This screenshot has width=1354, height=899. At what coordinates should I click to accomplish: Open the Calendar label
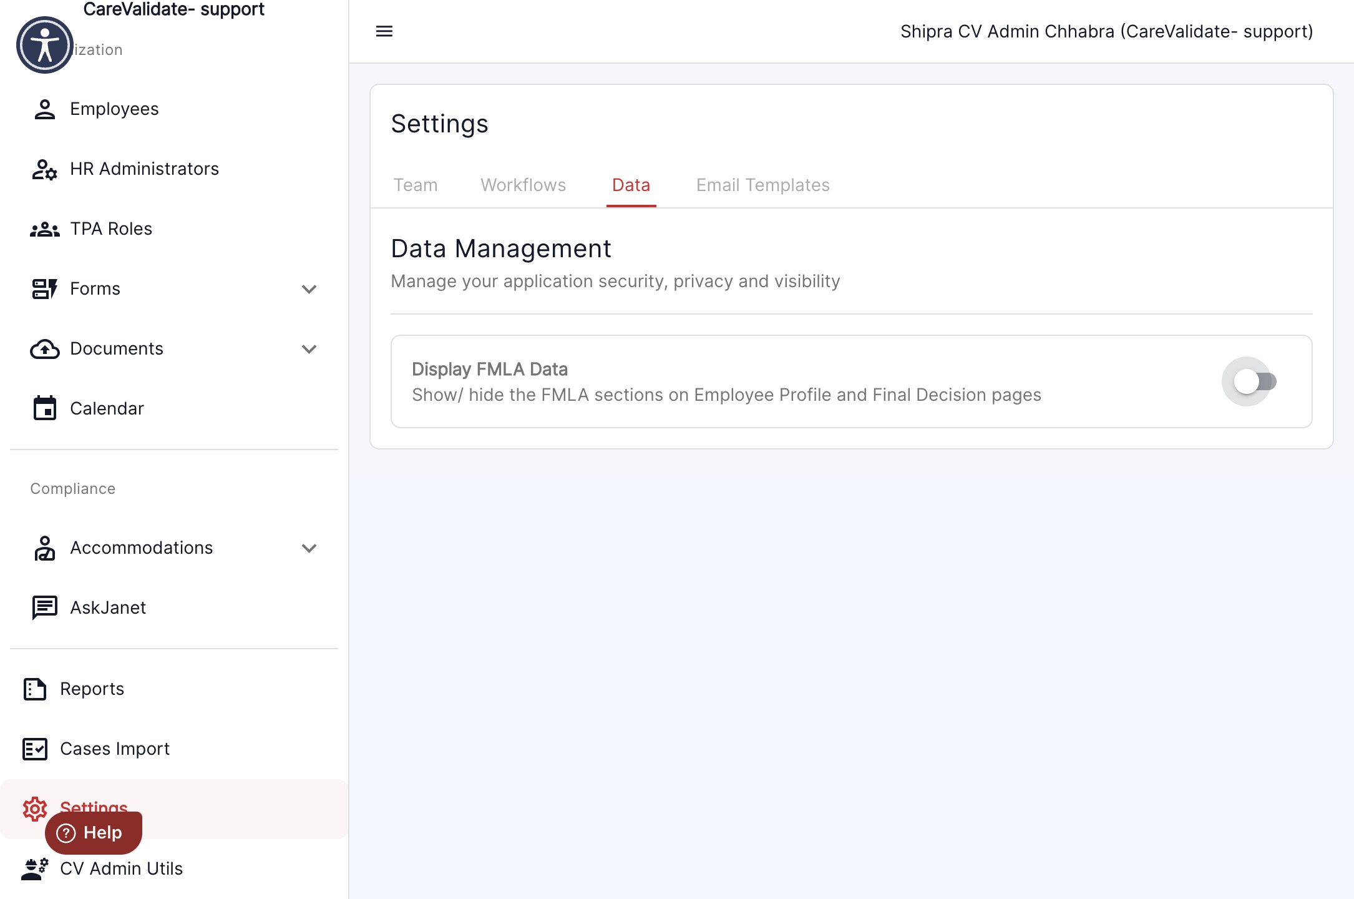pos(107,409)
